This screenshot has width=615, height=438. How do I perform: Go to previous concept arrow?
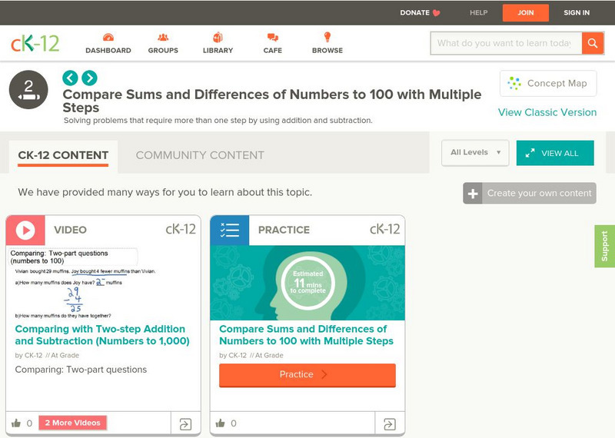(x=70, y=78)
